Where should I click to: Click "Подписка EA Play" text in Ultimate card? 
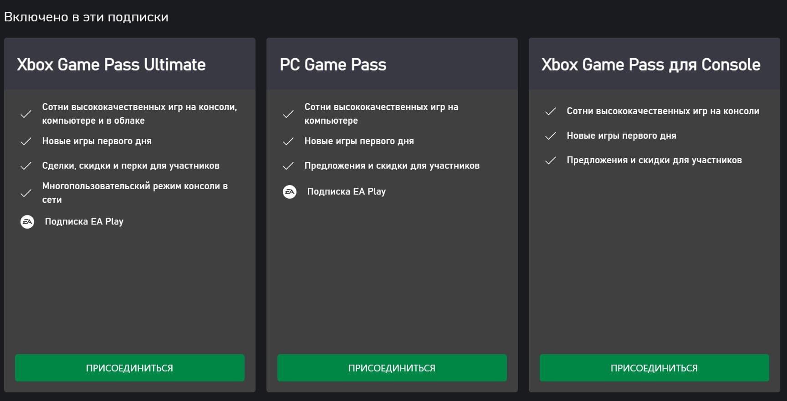[x=84, y=221]
